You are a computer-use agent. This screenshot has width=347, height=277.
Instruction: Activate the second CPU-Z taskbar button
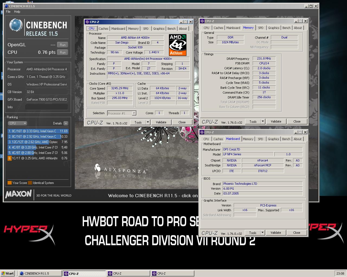(x=128, y=273)
